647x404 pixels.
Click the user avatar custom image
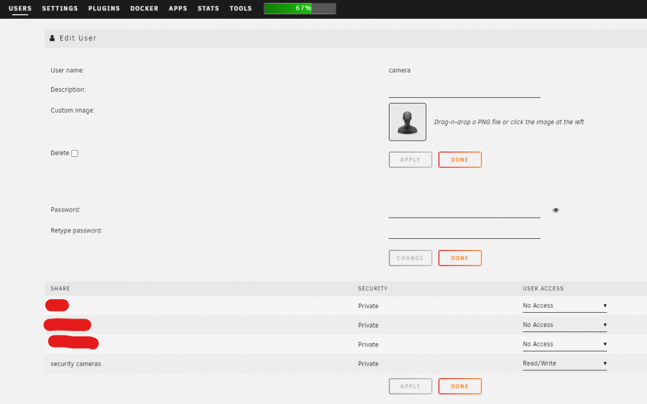(x=407, y=122)
